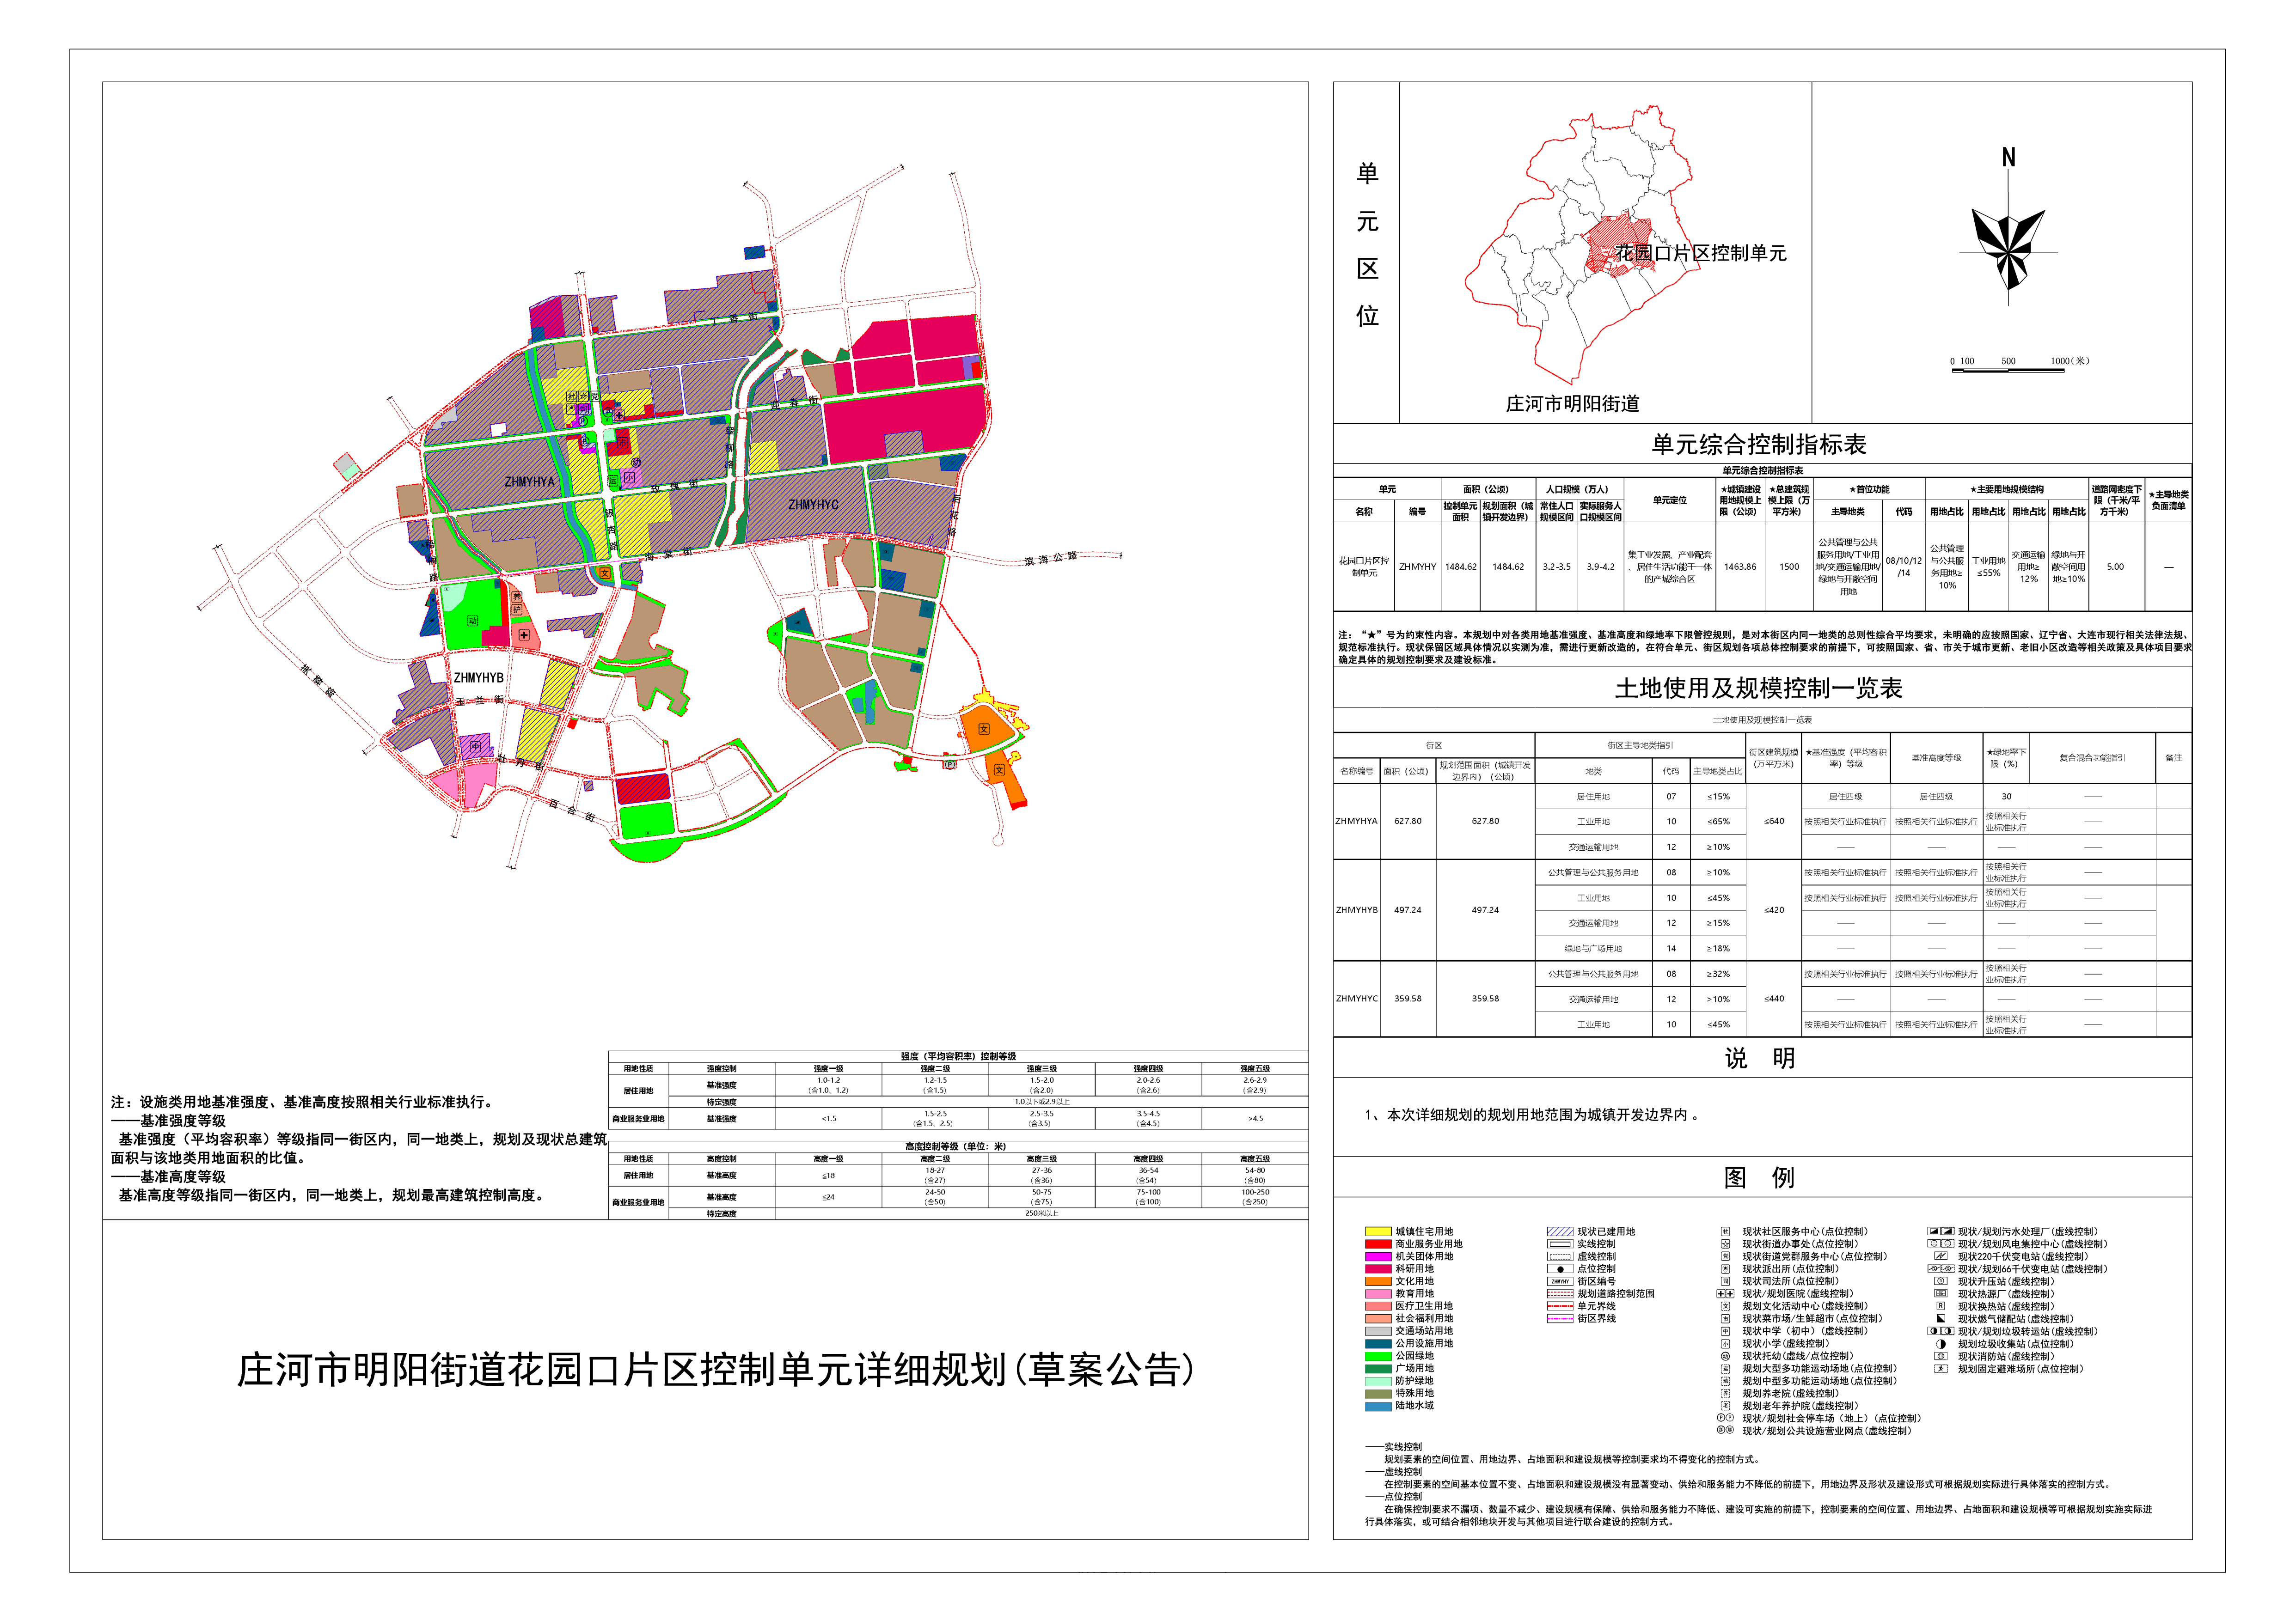Select the 老 legend icon for 规划老年养护院
Viewport: 2296px width, 1621px height.
click(1725, 1405)
